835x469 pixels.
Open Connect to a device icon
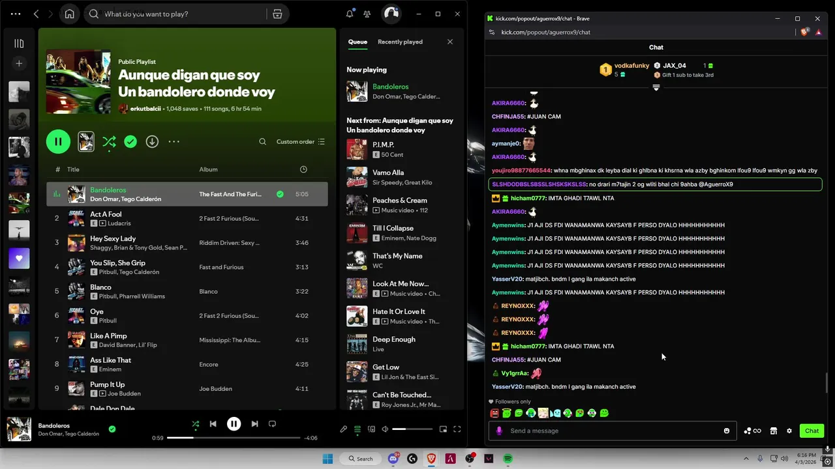(x=371, y=429)
